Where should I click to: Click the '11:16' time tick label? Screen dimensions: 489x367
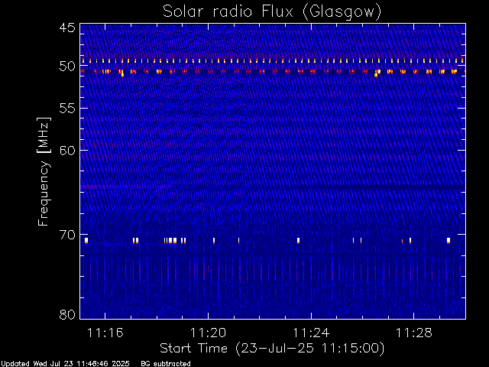click(x=105, y=333)
